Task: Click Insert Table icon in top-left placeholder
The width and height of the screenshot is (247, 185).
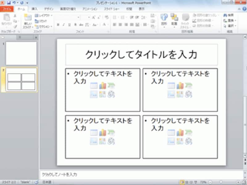Action: 94,86
